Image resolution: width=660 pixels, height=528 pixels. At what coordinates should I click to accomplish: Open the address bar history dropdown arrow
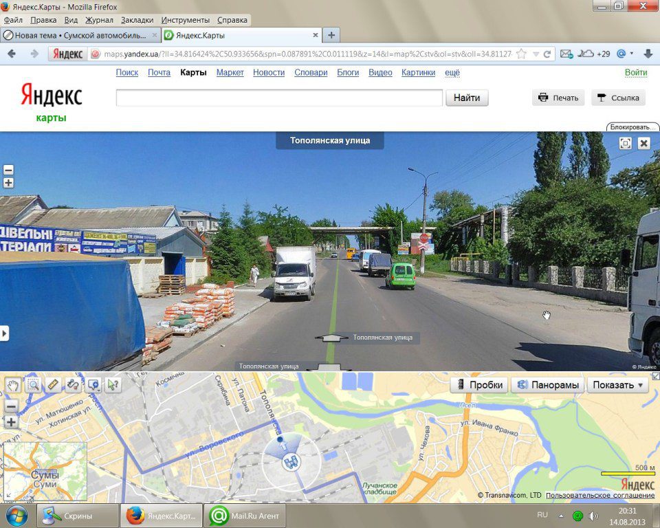[x=536, y=54]
